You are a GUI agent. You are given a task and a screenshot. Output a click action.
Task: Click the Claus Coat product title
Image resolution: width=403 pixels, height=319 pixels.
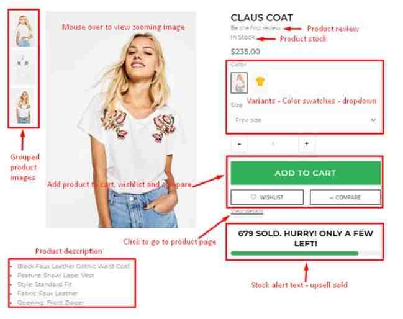pyautogui.click(x=261, y=18)
